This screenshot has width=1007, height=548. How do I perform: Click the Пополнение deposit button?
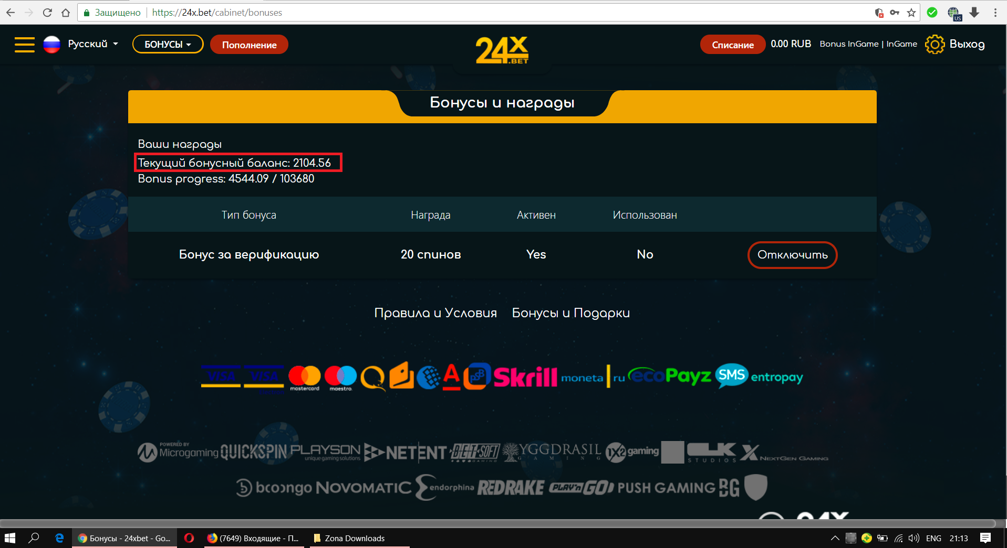point(249,45)
